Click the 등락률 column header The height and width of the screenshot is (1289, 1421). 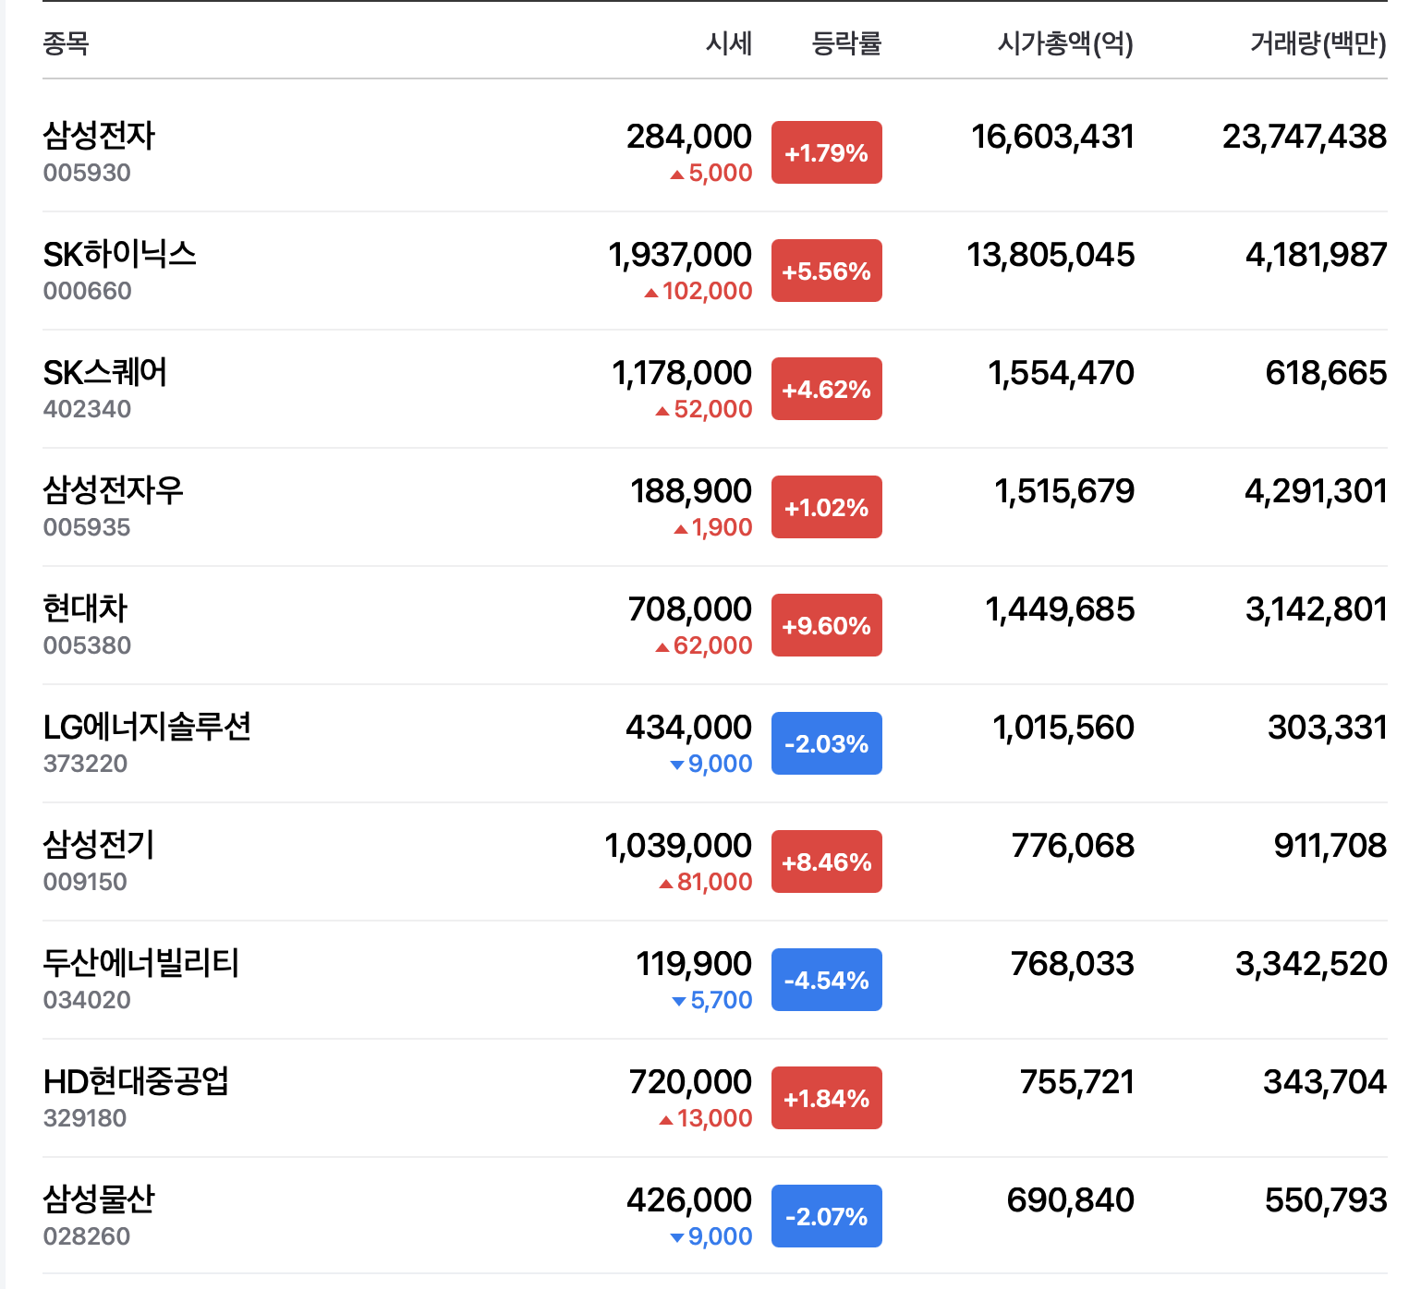coord(846,43)
